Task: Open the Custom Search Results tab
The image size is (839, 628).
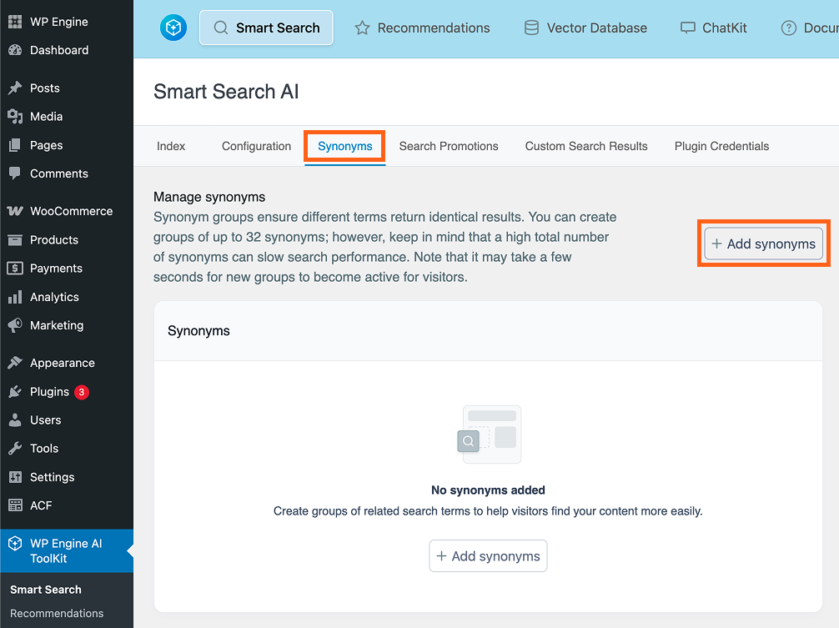Action: click(x=586, y=146)
